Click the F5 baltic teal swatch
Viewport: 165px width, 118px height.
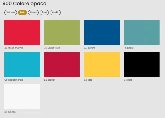coord(142,32)
